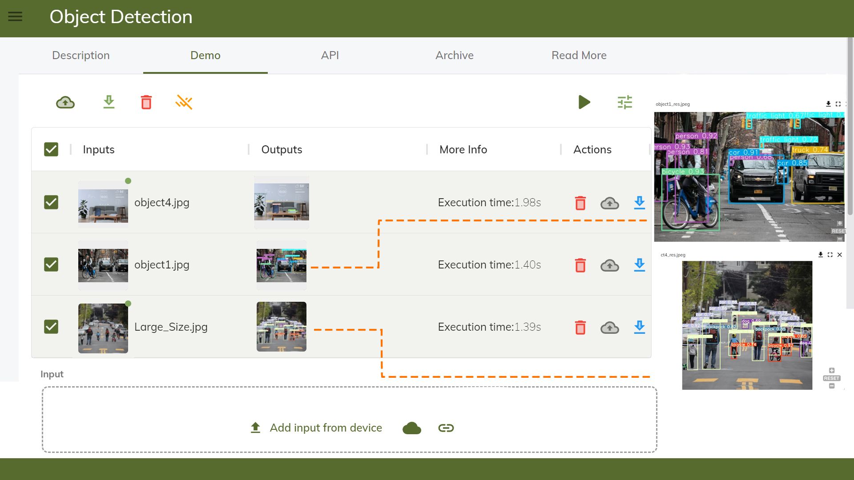Open the Archive tab
Image resolution: width=854 pixels, height=480 pixels.
[454, 55]
